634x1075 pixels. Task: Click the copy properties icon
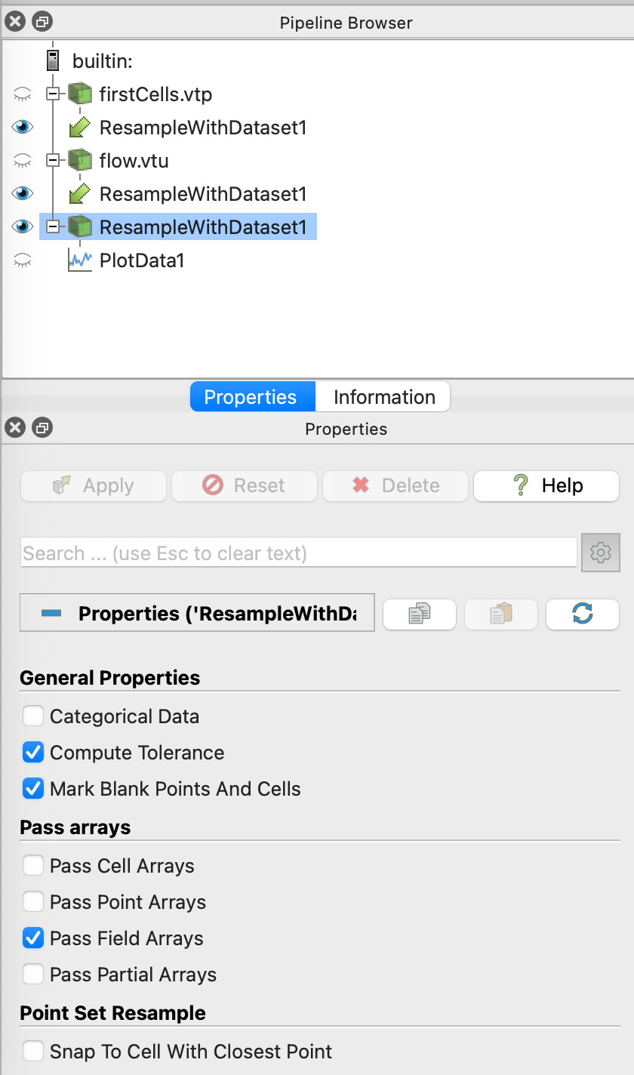point(419,615)
